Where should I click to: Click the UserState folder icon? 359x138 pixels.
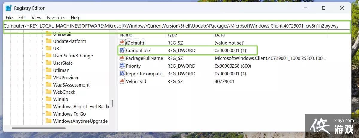tap(49, 63)
